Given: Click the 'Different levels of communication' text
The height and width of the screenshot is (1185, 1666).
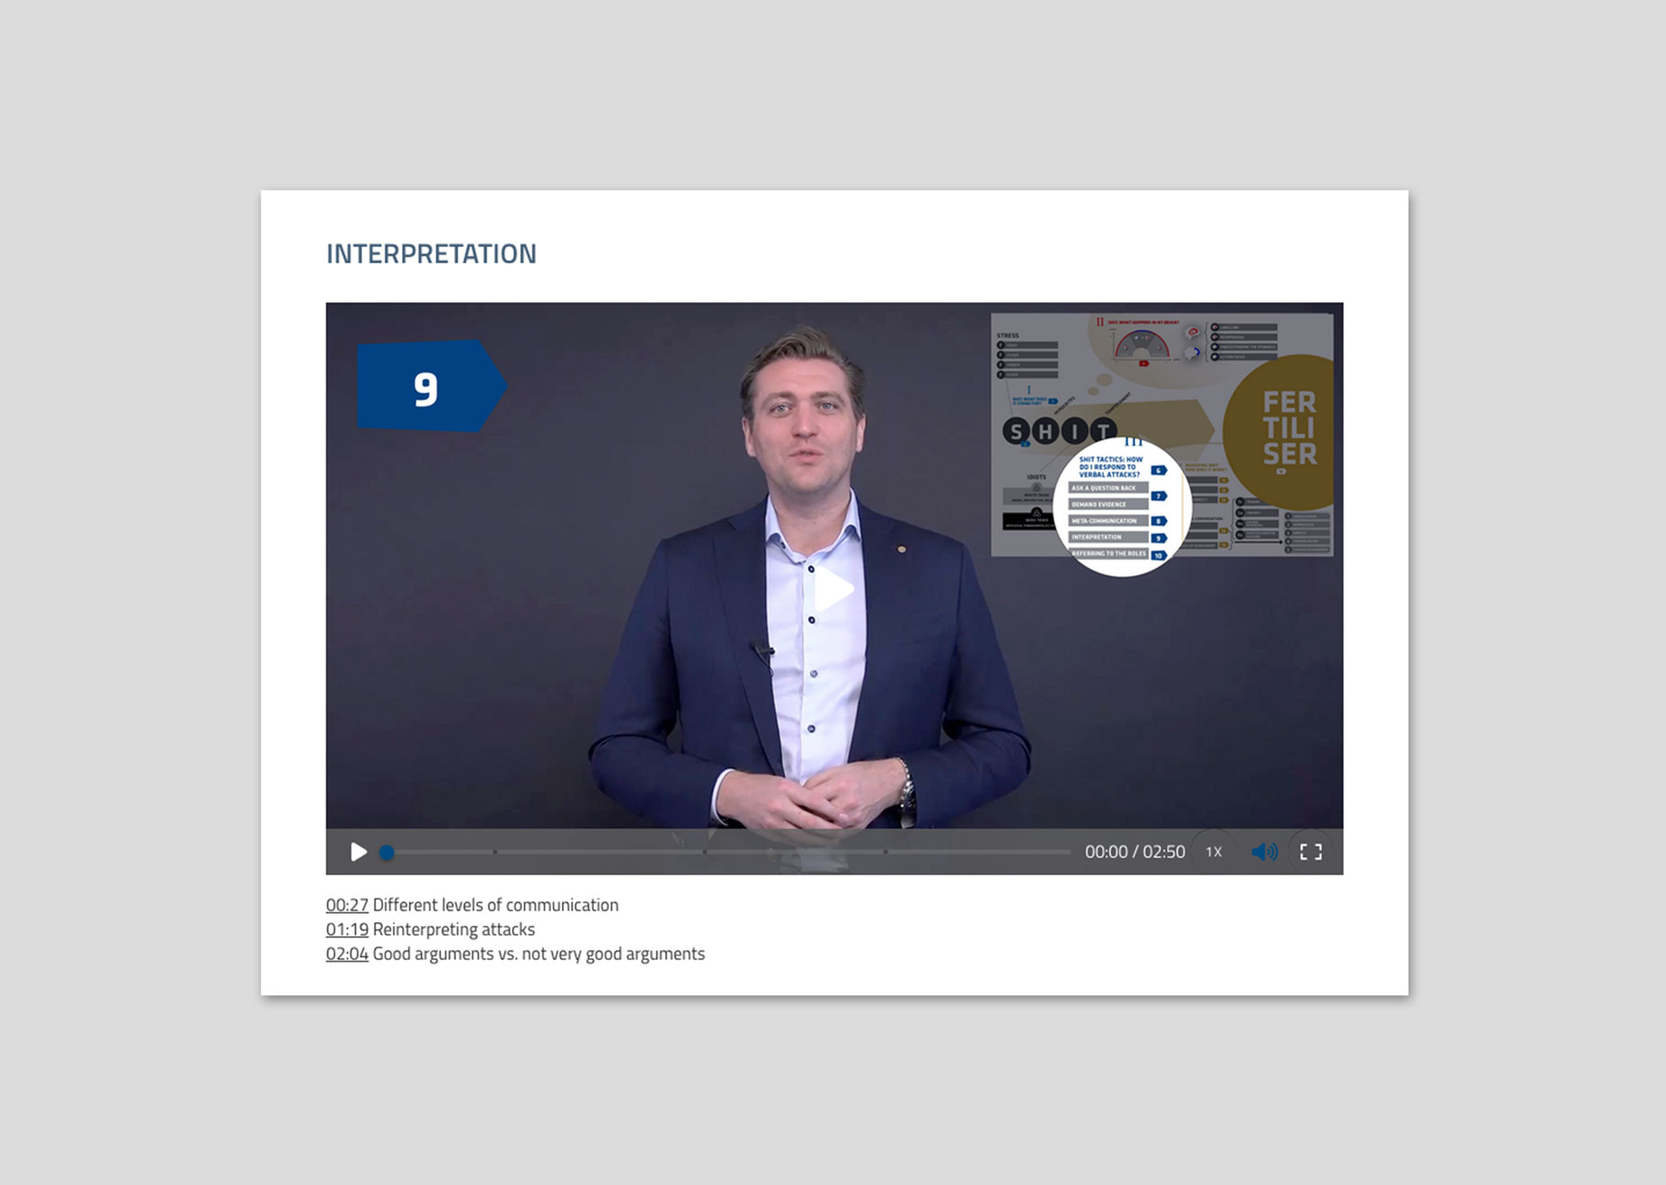Looking at the screenshot, I should (x=495, y=905).
